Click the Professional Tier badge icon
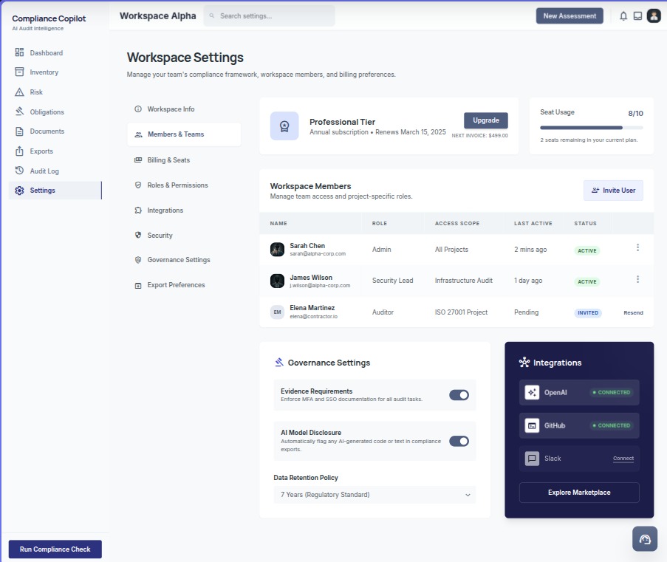The width and height of the screenshot is (667, 562). (x=284, y=126)
